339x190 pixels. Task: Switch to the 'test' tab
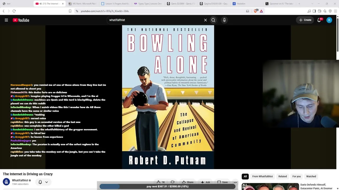click(16, 4)
